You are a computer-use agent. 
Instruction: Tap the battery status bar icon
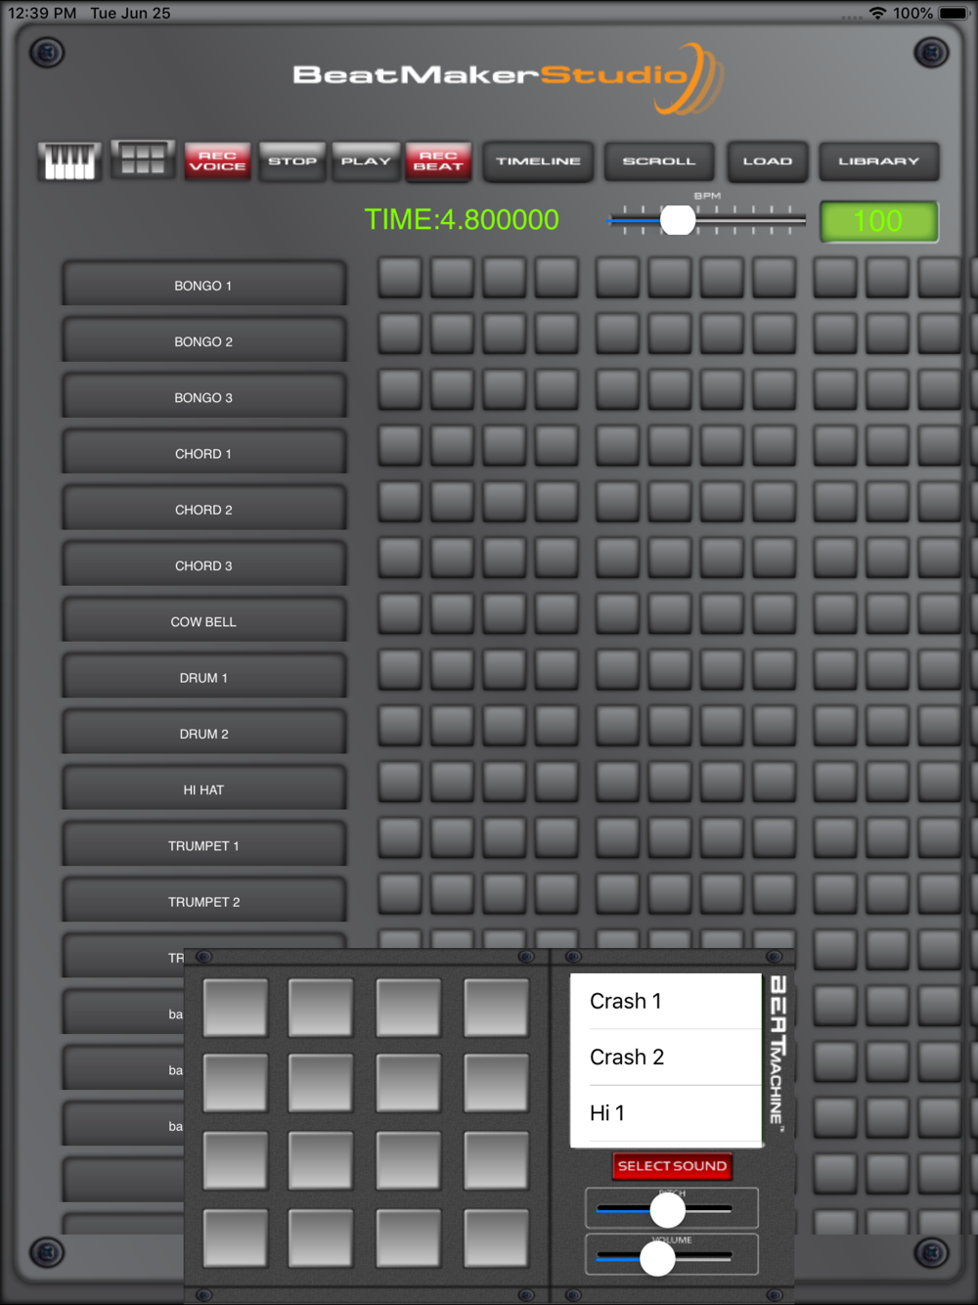[x=955, y=13]
